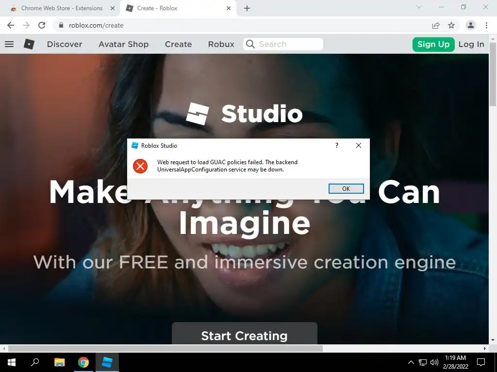Click the dialog help question mark
Image resolution: width=497 pixels, height=372 pixels.
pos(337,145)
